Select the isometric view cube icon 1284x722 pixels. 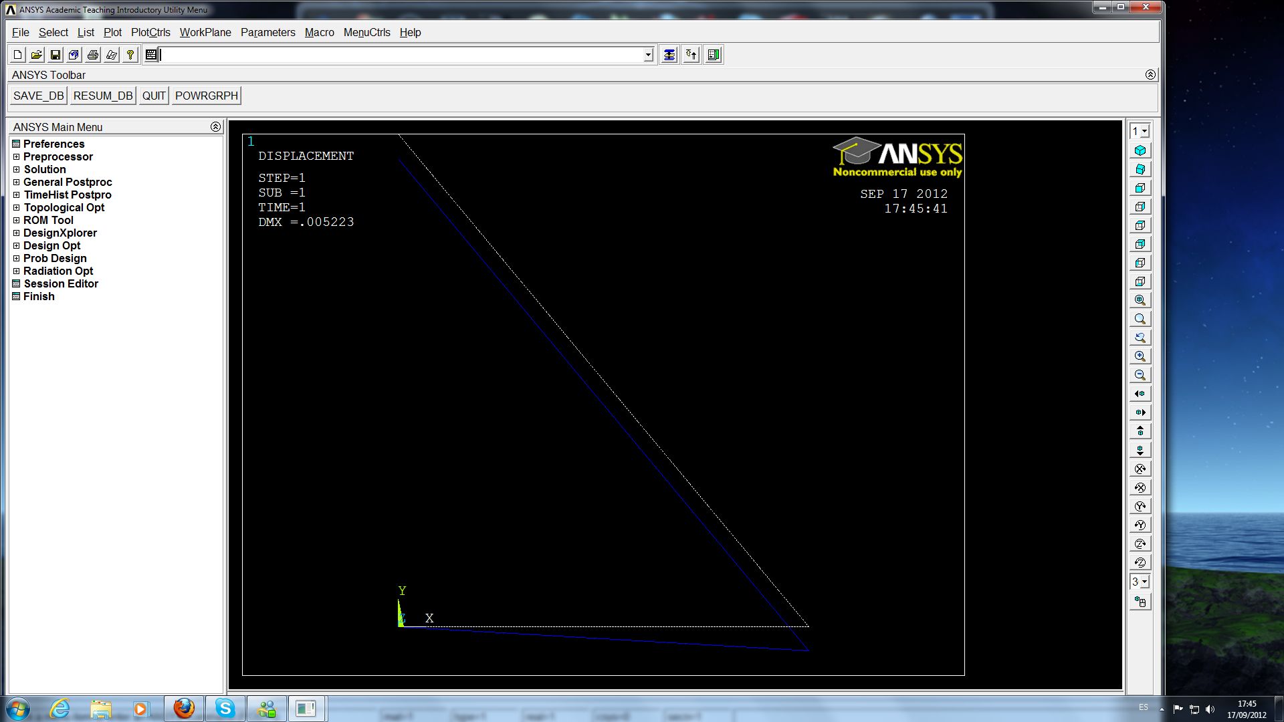(1140, 150)
